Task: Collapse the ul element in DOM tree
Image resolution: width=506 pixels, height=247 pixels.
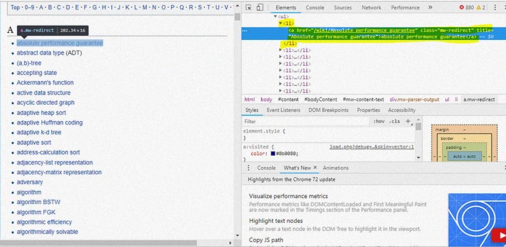Action: tap(275, 17)
